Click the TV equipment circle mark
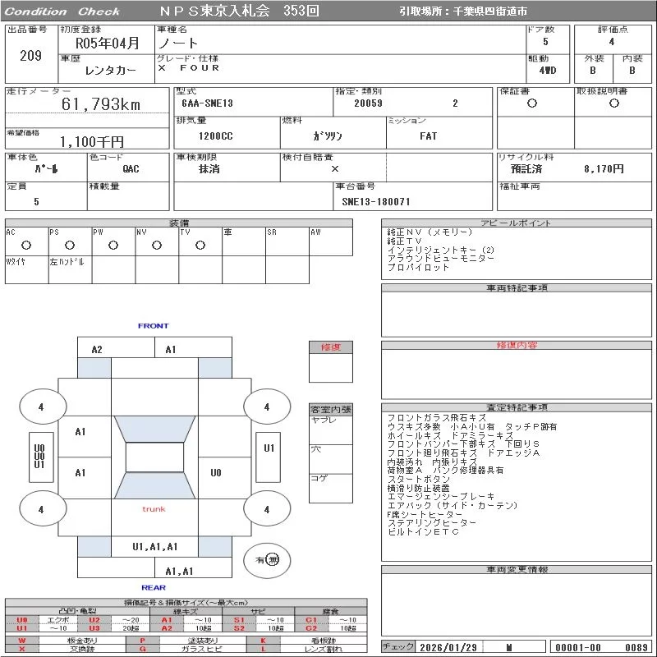Screen dimensions: 657x657 pyautogui.click(x=200, y=246)
